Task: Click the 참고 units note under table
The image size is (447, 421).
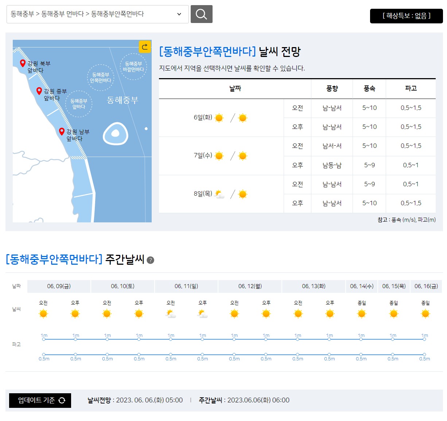Action: coord(407,220)
